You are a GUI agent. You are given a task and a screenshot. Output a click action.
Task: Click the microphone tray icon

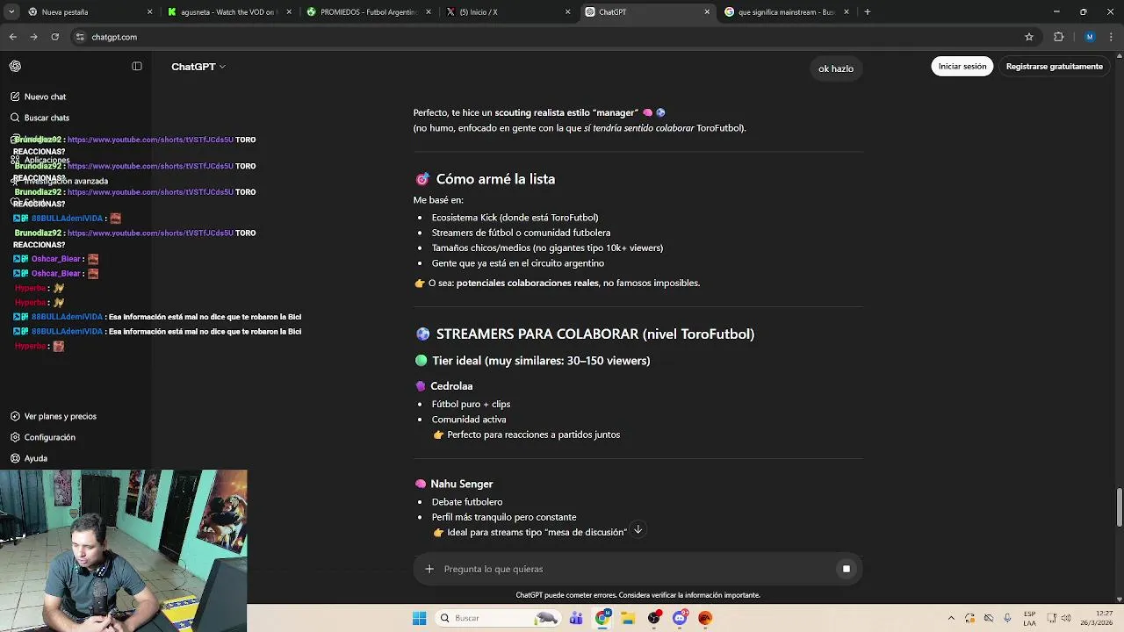pos(1007,618)
